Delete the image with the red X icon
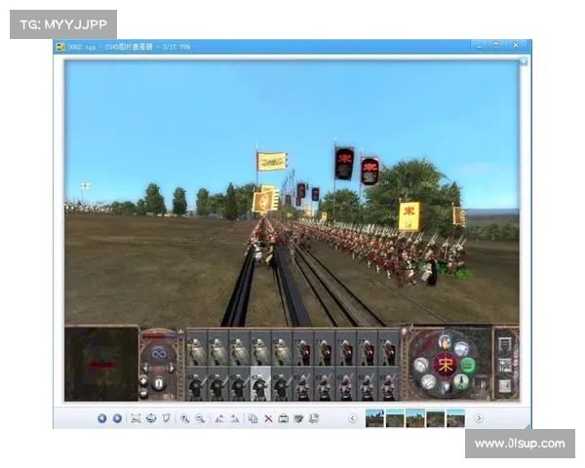The image size is (585, 468). coord(268,418)
